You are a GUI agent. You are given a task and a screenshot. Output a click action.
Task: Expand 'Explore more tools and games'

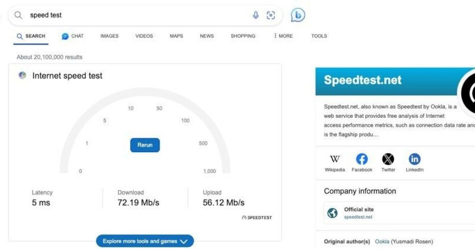tap(144, 241)
